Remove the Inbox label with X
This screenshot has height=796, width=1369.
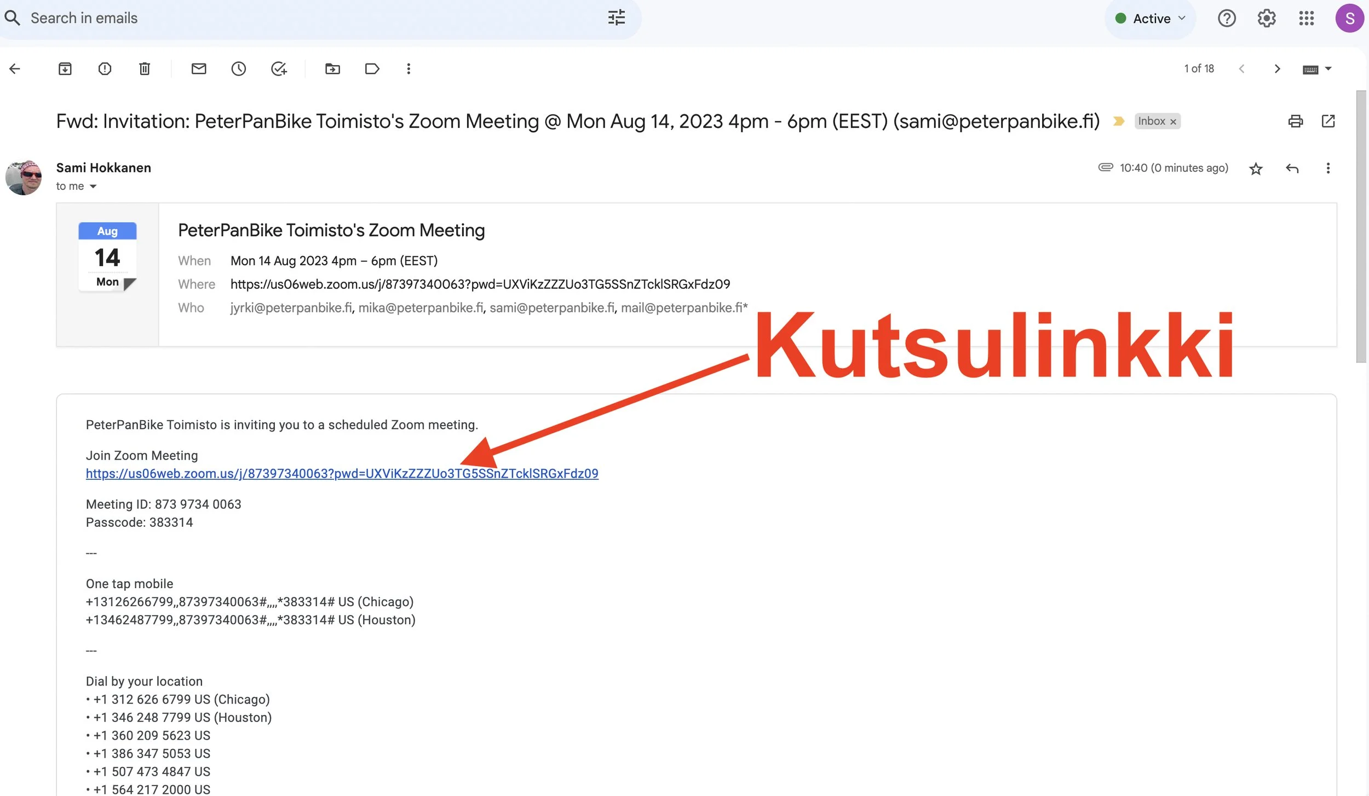tap(1173, 122)
